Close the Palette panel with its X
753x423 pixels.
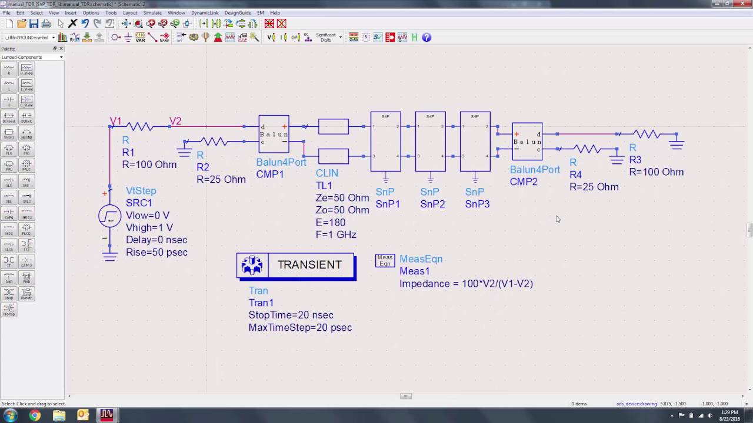coord(60,49)
